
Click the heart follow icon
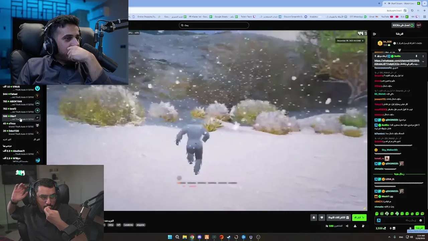click(322, 218)
